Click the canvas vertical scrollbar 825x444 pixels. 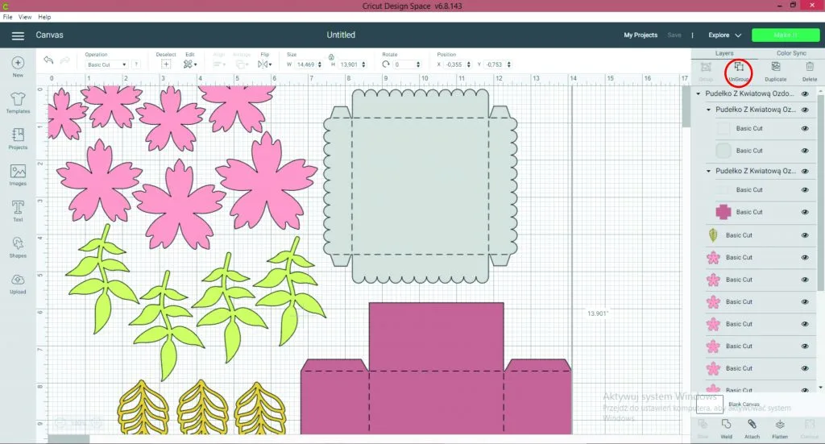[x=686, y=107]
